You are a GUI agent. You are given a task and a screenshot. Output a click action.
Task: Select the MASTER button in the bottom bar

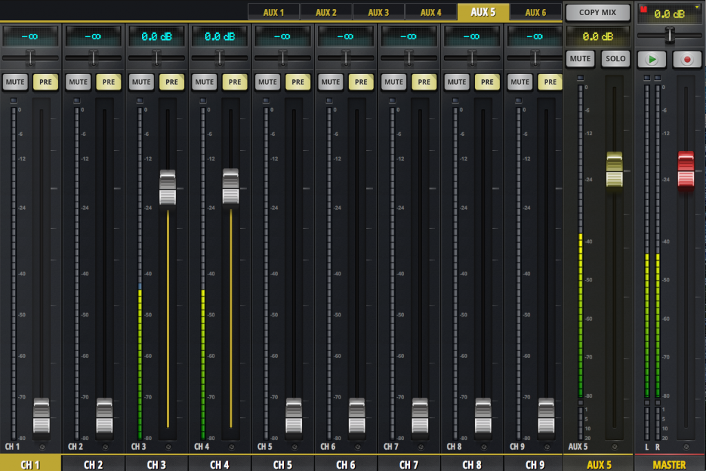(669, 464)
